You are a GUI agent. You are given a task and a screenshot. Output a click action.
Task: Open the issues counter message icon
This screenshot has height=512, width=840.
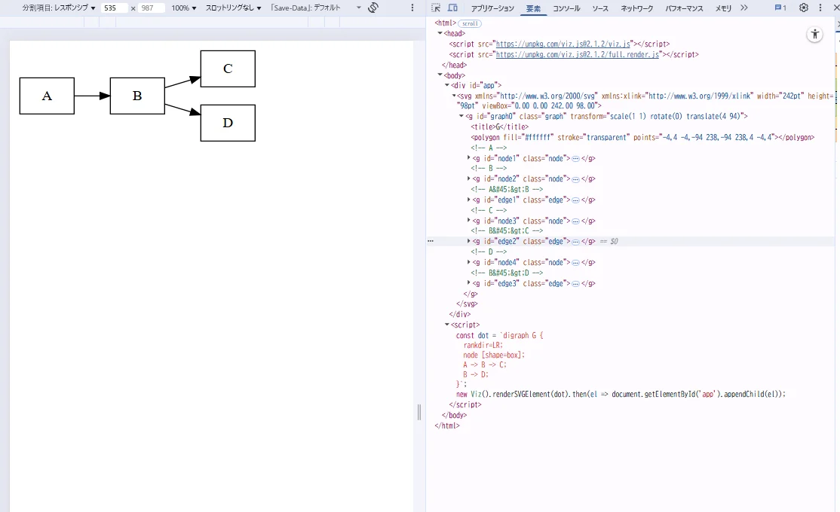click(780, 8)
